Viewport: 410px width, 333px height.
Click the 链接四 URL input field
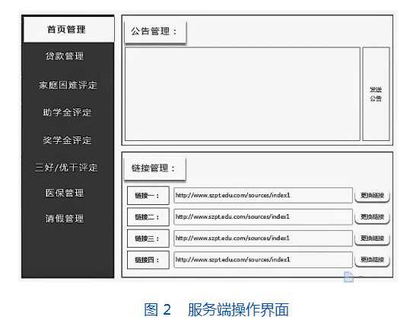coord(263,260)
